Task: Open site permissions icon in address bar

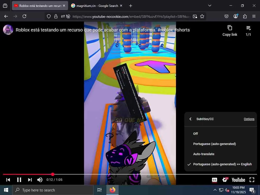Action: point(63,16)
